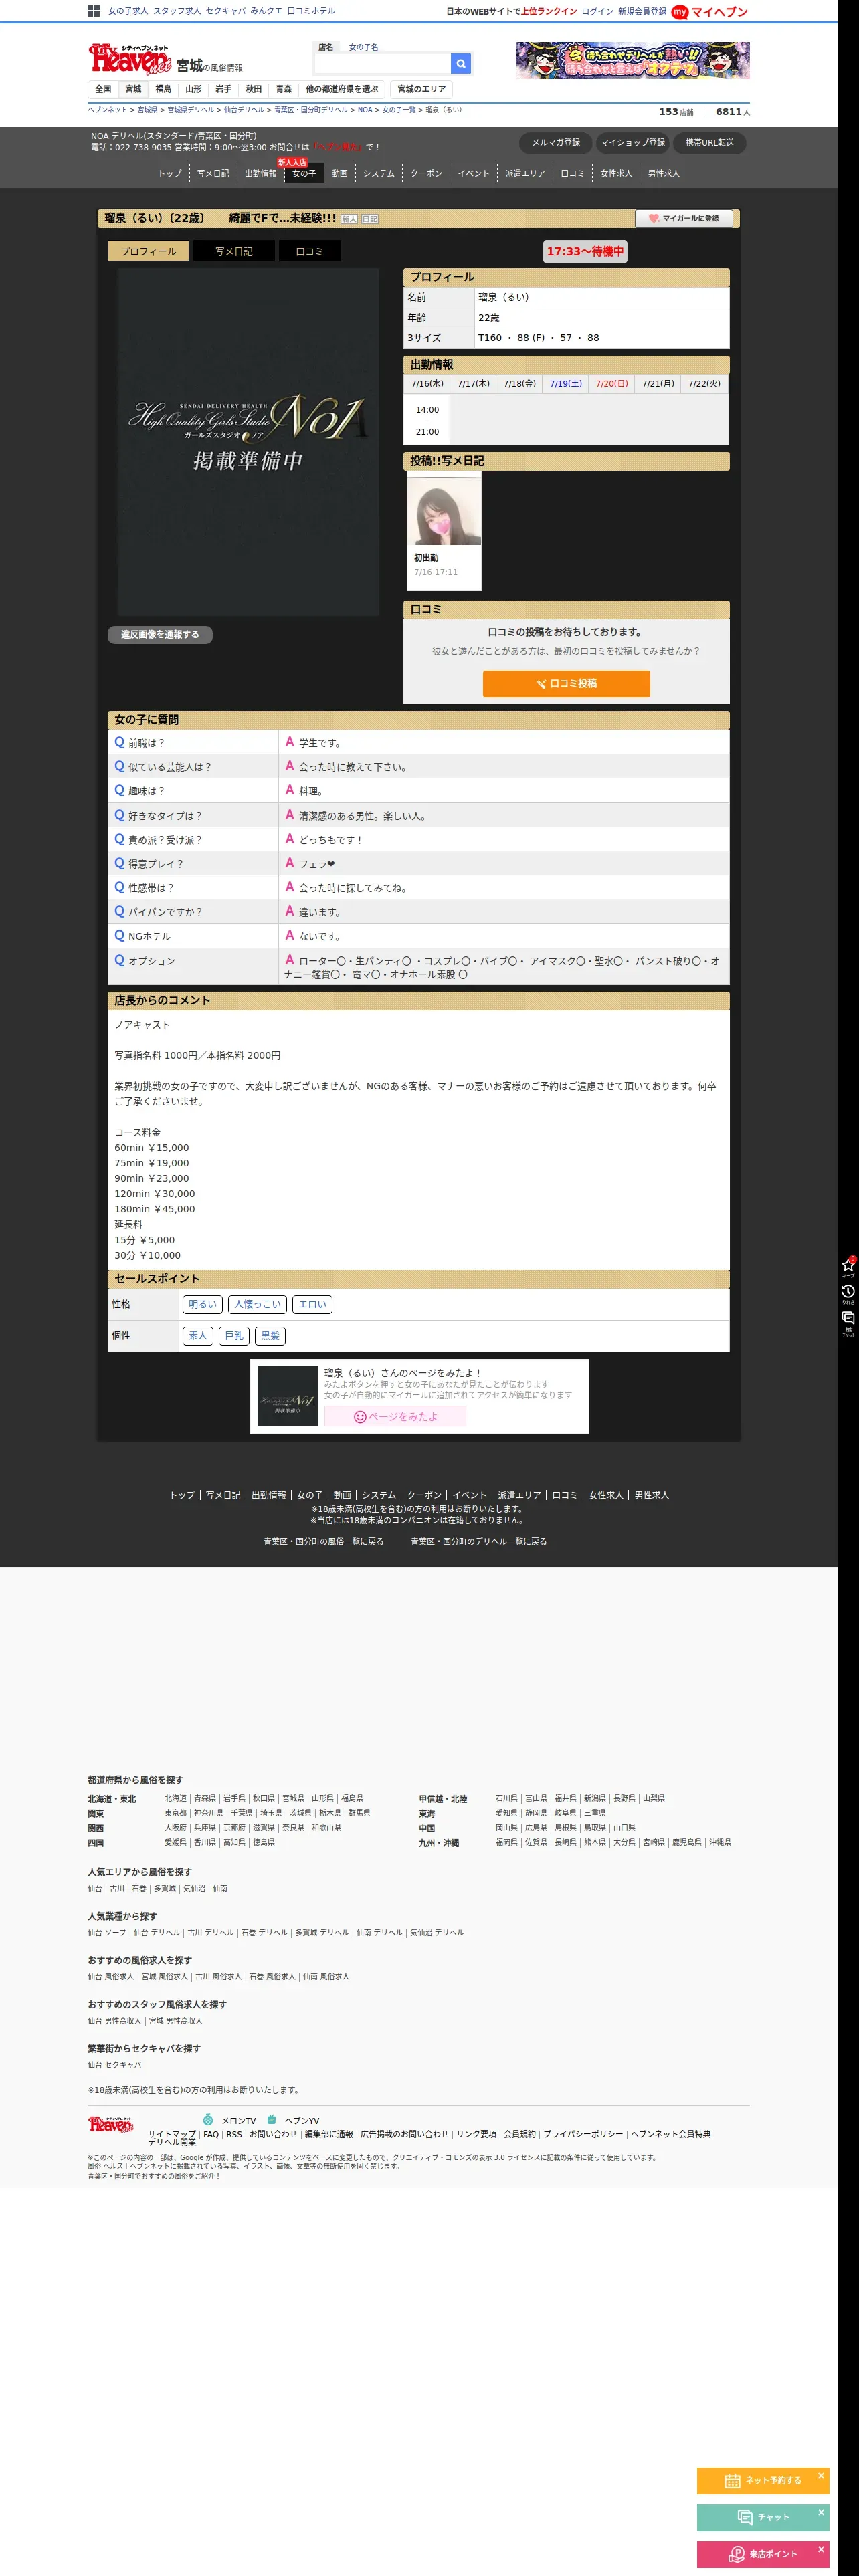
Task: Click the orange 口コミ投稿 button
Action: click(x=566, y=684)
